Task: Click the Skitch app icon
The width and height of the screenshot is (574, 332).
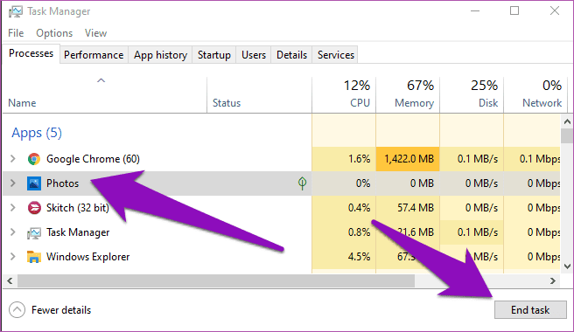Action: [x=34, y=208]
